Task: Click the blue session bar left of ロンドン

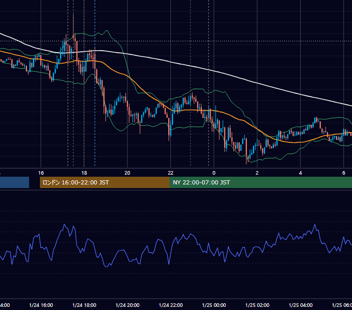Action: [14, 182]
